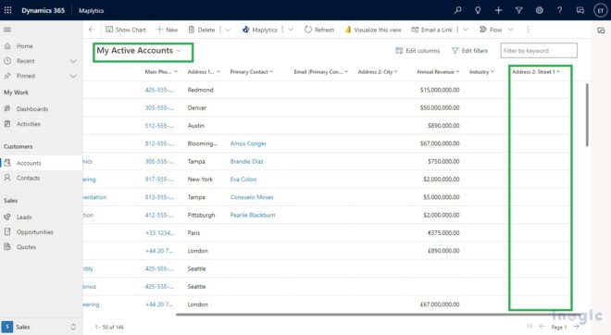This screenshot has width=611, height=335.
Task: Open the Maplytics command in toolbar
Action: [x=260, y=30]
